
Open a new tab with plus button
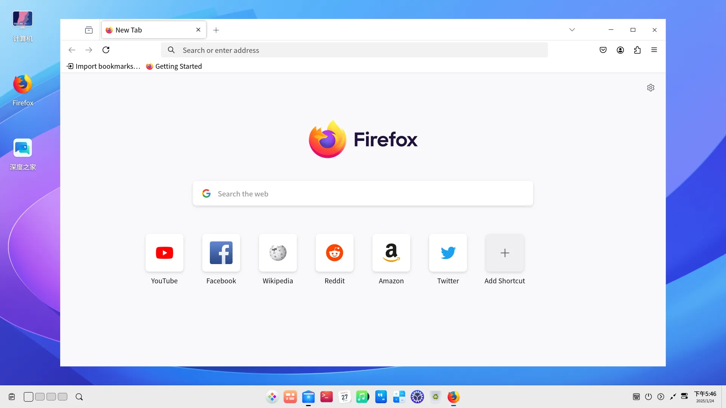pyautogui.click(x=216, y=30)
